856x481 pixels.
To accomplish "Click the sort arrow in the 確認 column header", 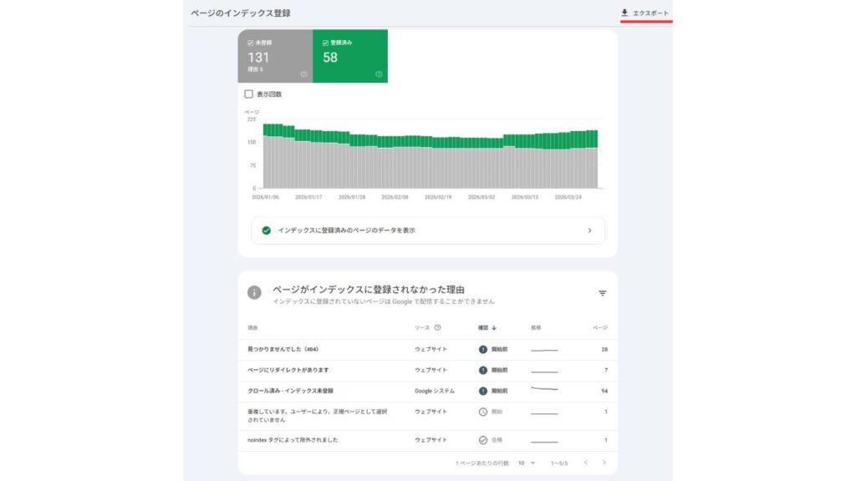I will [x=494, y=328].
